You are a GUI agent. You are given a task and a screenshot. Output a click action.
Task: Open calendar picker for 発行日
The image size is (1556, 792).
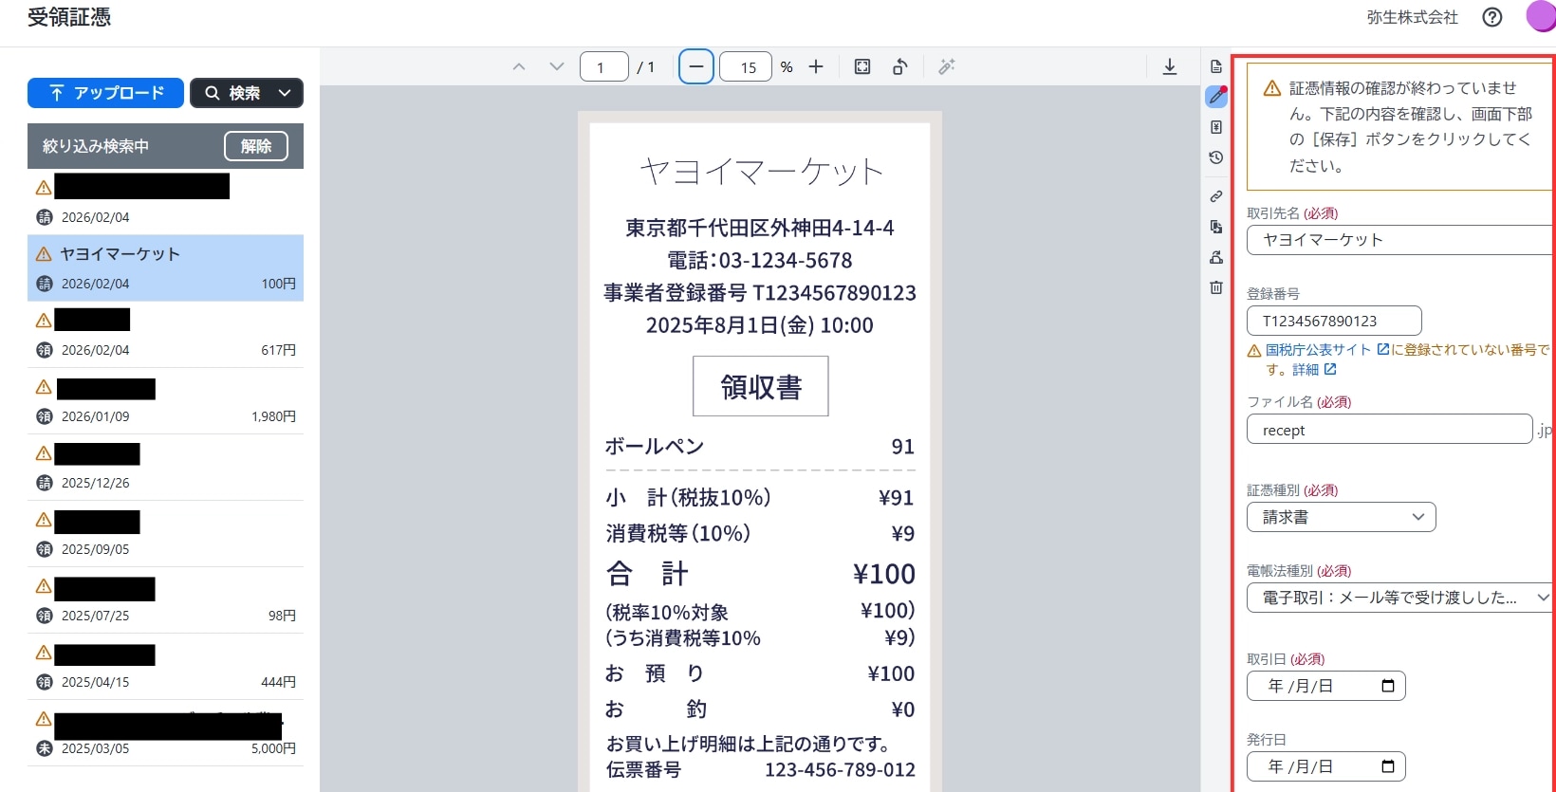[1388, 766]
